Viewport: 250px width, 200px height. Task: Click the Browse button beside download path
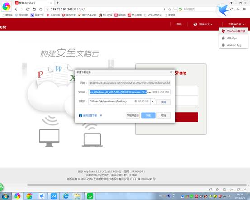pos(164,102)
